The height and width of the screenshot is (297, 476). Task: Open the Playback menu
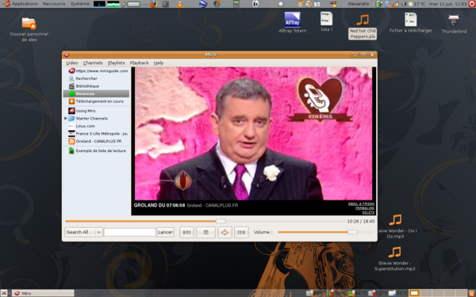(x=140, y=63)
